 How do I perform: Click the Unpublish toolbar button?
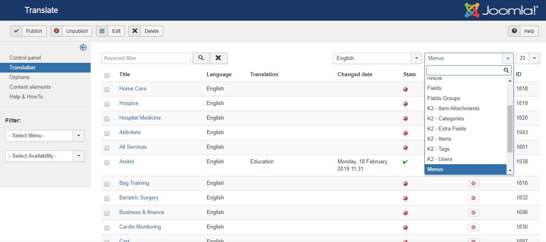click(x=72, y=31)
